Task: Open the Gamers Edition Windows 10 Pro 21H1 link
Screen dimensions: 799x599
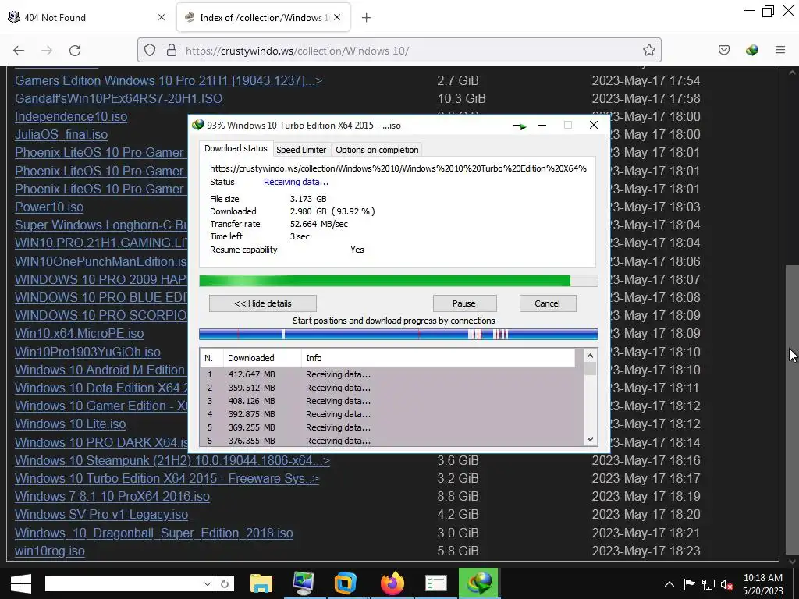Action: pos(169,80)
